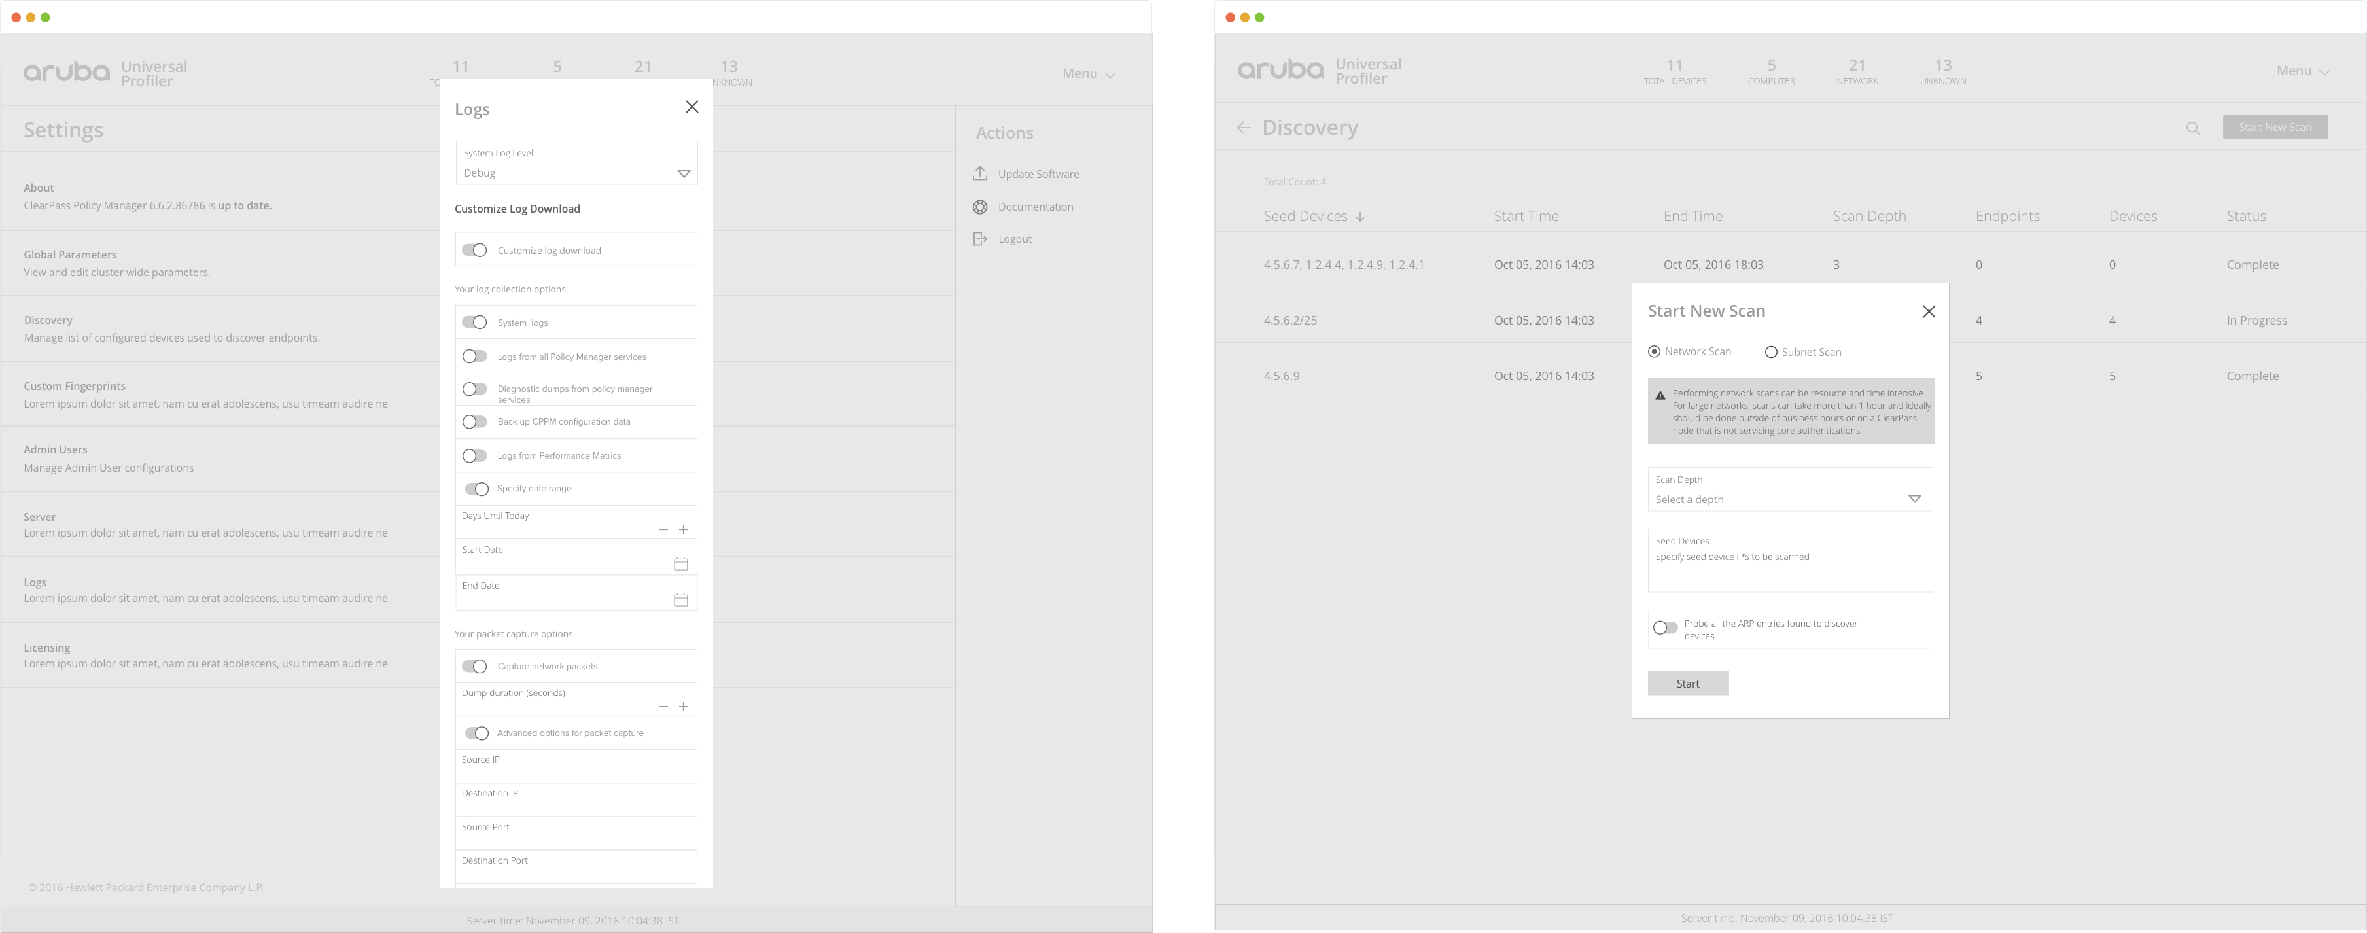Open Global Parameters settings entry
The image size is (2367, 933).
[70, 255]
